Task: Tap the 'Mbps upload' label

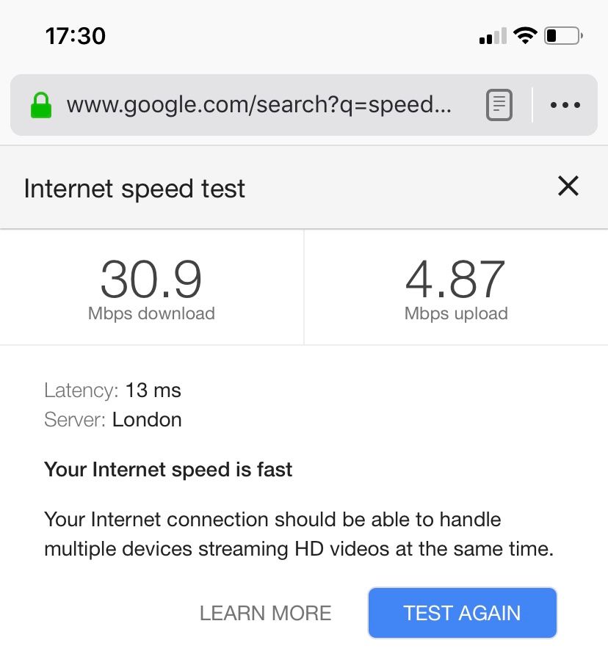Action: click(455, 313)
